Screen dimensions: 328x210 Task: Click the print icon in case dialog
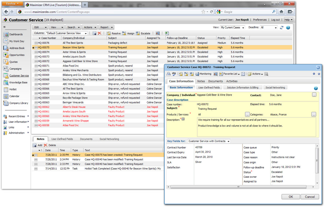tap(168, 74)
